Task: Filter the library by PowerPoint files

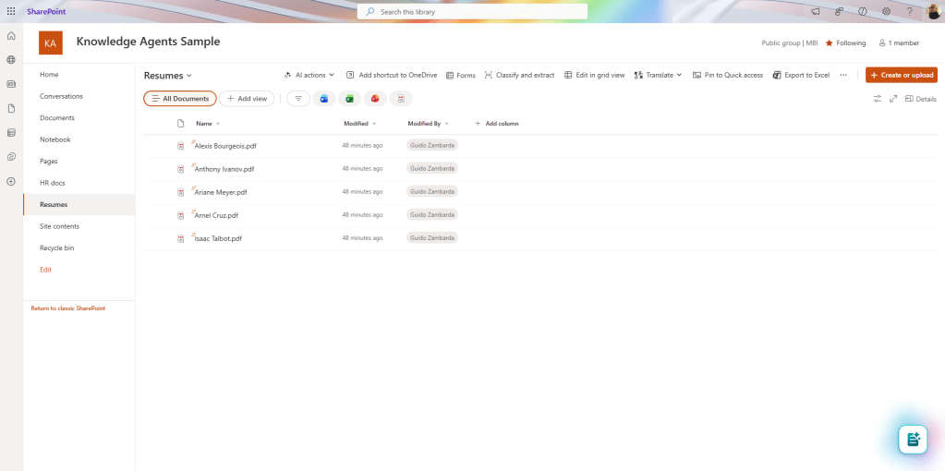Action: click(375, 99)
